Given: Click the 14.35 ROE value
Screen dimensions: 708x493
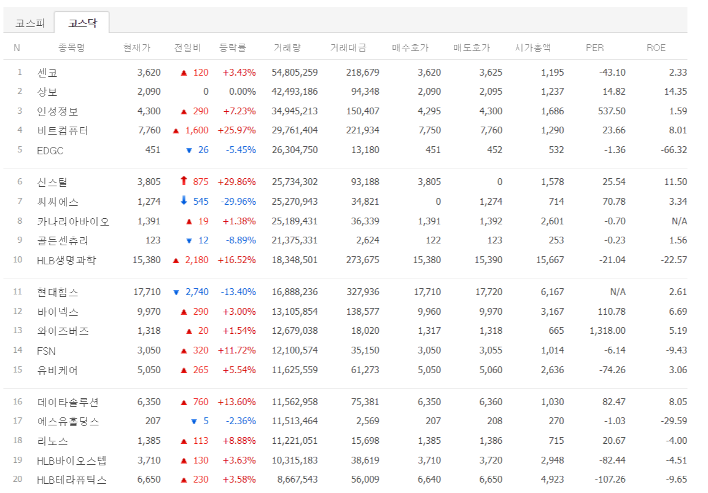Looking at the screenshot, I should tap(675, 91).
